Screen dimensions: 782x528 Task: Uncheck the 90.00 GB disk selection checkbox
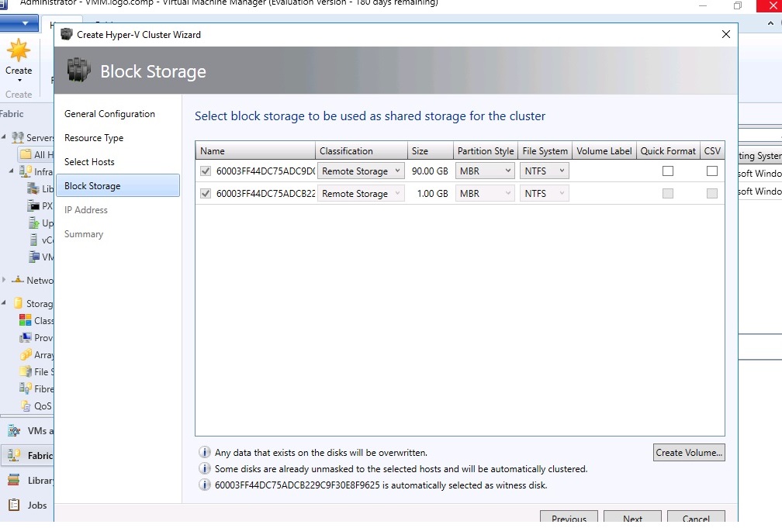(x=206, y=171)
